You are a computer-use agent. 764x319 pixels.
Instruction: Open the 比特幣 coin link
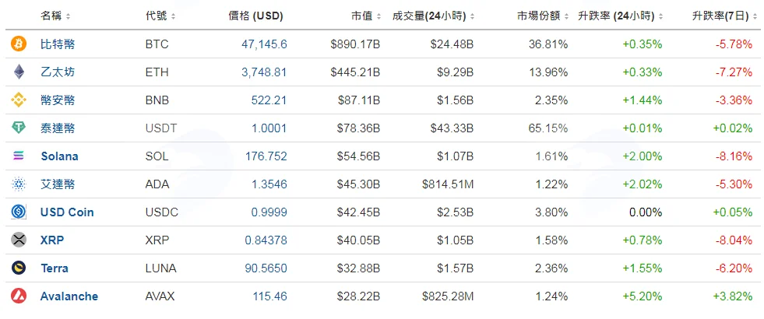pos(58,44)
